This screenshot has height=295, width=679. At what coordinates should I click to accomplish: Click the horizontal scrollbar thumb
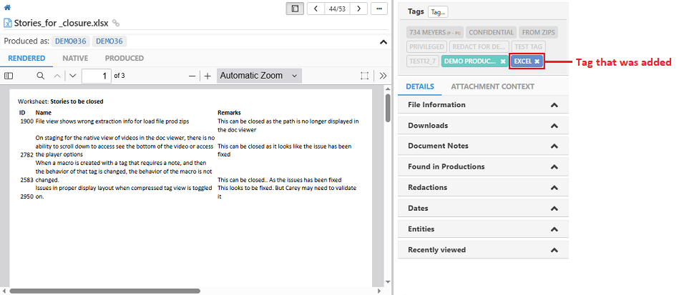point(104,291)
